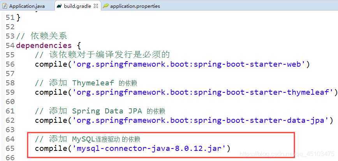Click the comment '// 依赖关系' on line 53
Screen dimensions: 338x161
click(x=42, y=36)
